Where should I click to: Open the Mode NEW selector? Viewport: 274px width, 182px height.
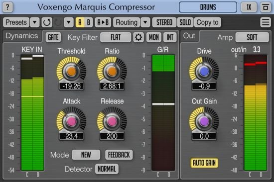(86, 155)
